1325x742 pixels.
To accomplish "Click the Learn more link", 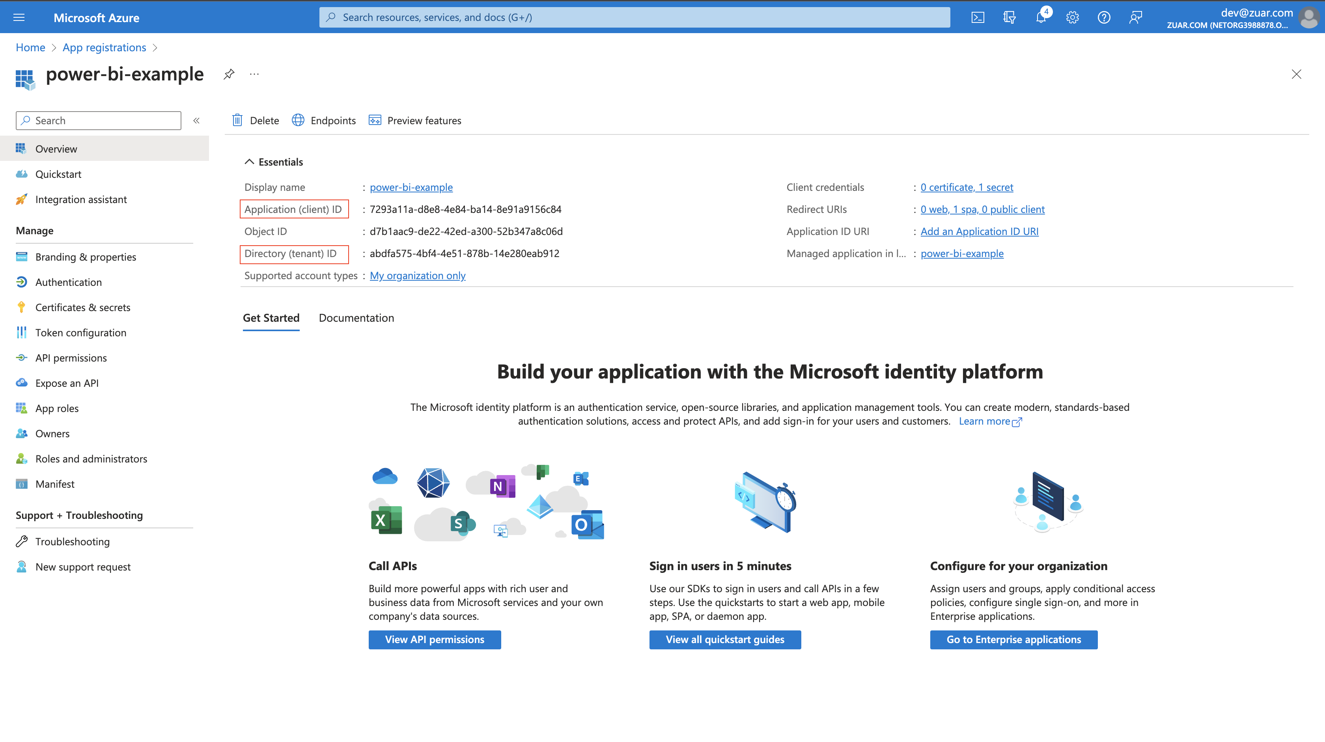I will [x=990, y=421].
